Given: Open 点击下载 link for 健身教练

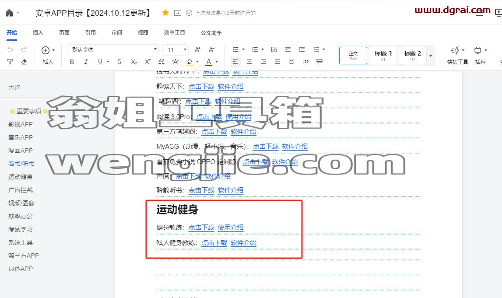Looking at the screenshot, I should 201,228.
